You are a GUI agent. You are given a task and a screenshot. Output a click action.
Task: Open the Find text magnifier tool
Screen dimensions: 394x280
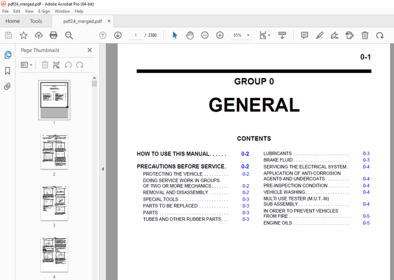69,36
